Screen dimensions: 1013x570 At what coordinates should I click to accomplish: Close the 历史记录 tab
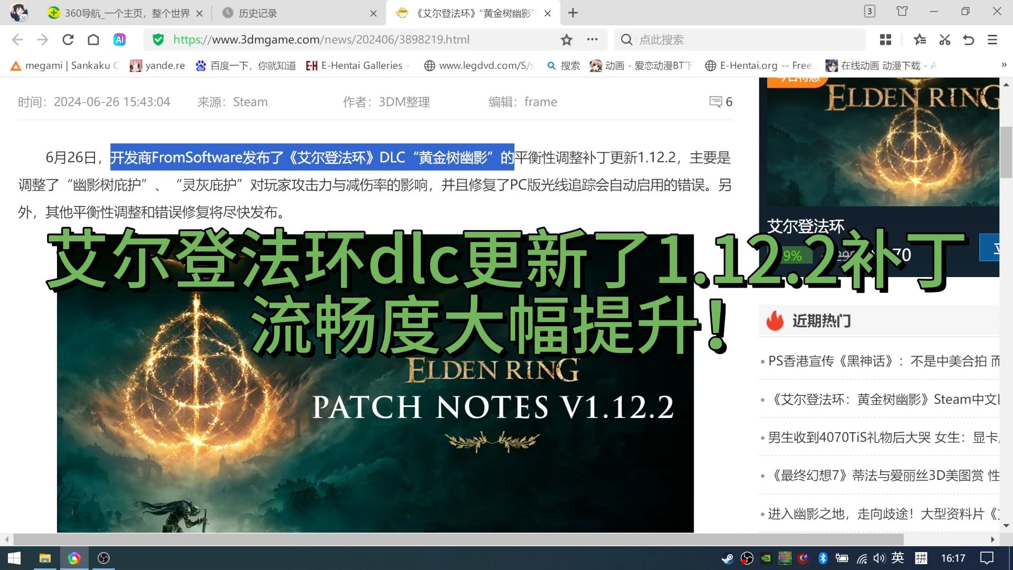[x=374, y=14]
